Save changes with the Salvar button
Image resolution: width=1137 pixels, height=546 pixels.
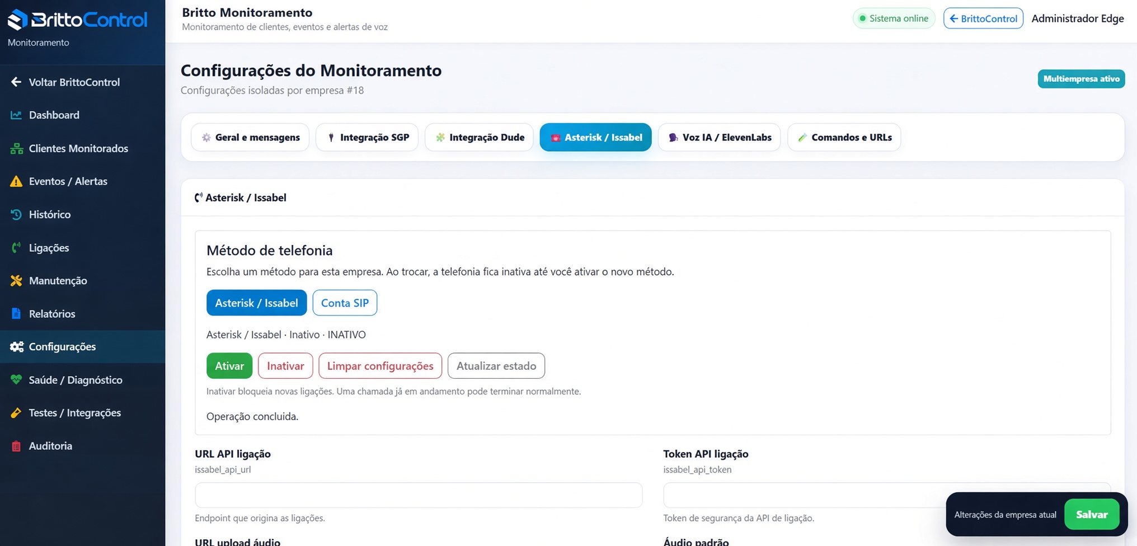click(x=1091, y=515)
